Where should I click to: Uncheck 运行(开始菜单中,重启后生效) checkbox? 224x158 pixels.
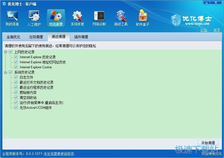click(16, 103)
